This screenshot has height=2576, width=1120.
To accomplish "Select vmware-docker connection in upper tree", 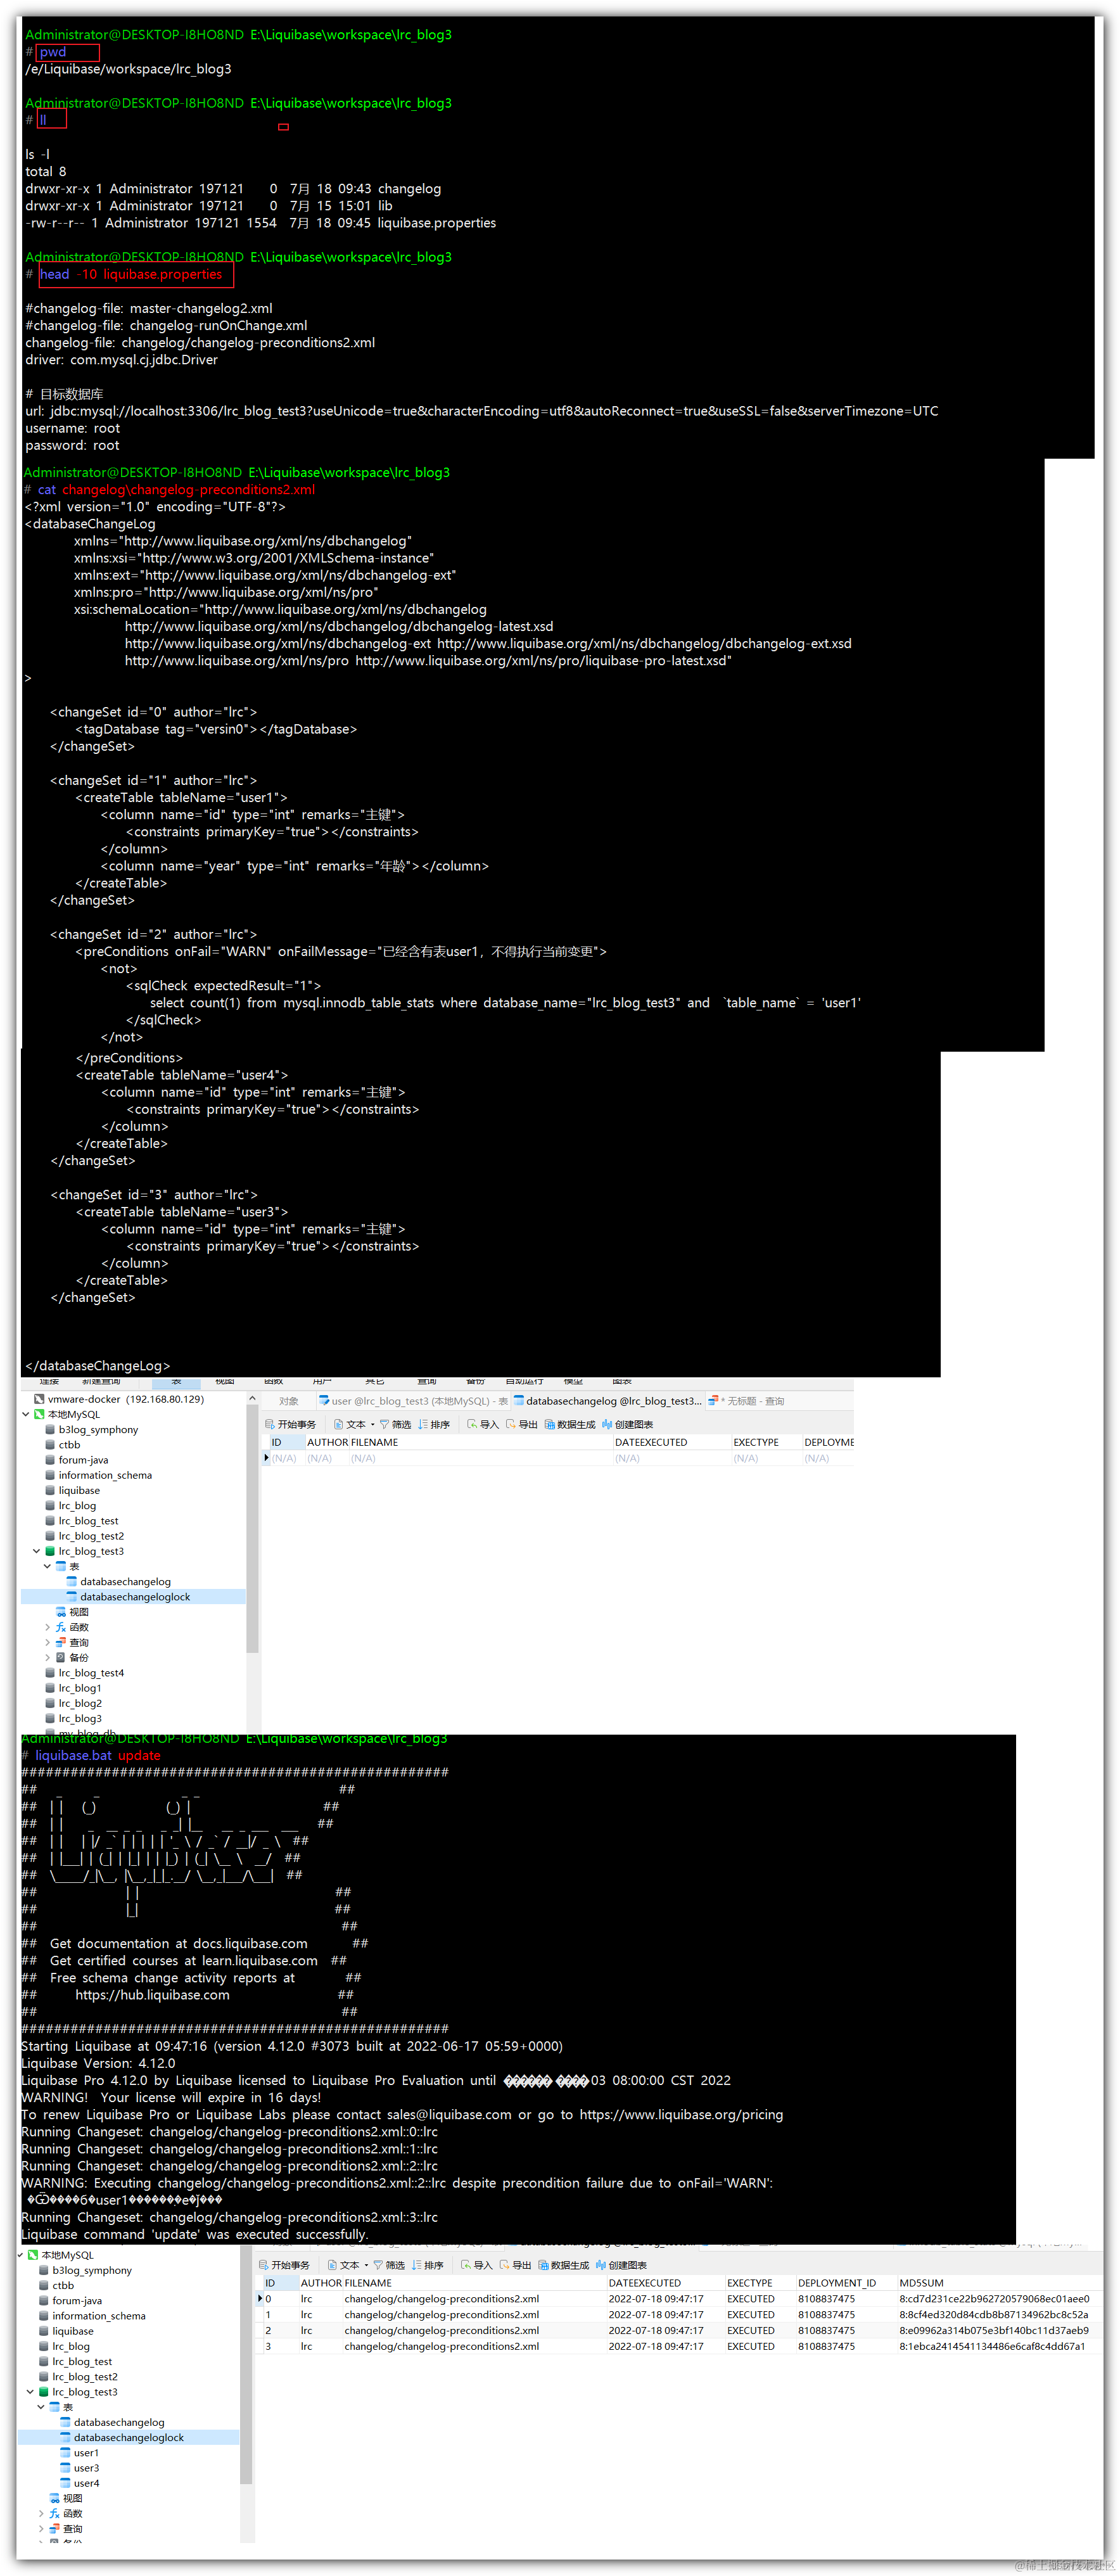I will pos(119,1399).
